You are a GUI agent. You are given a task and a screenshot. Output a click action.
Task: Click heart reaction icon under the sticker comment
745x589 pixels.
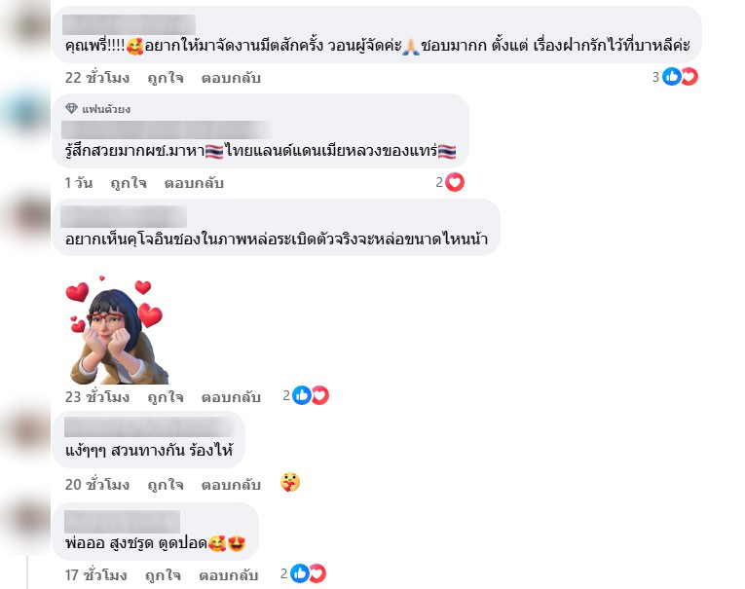(x=319, y=395)
